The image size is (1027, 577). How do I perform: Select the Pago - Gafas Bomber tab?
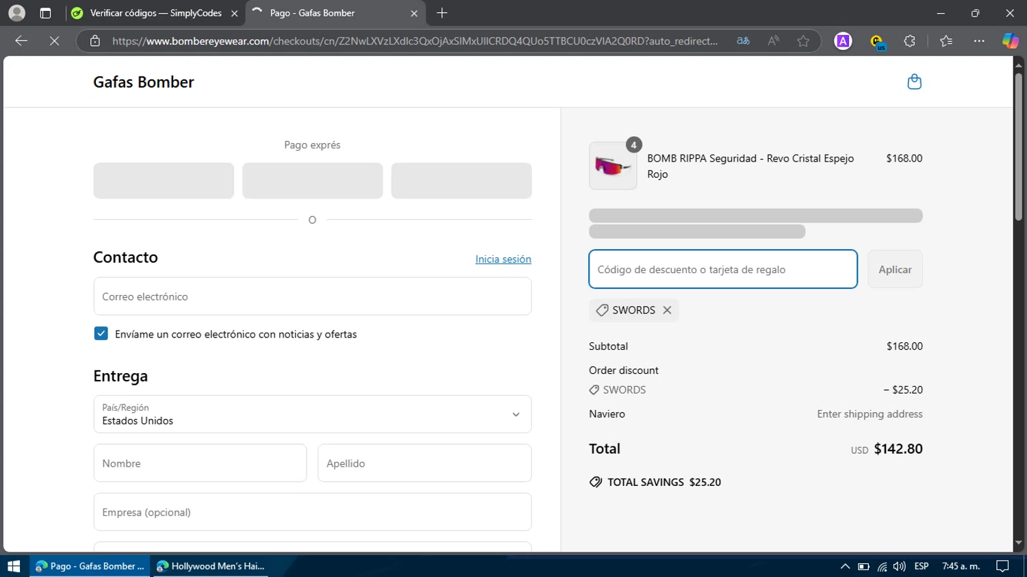click(335, 13)
